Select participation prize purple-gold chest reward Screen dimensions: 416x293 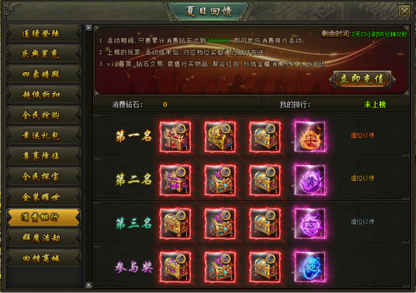click(175, 267)
